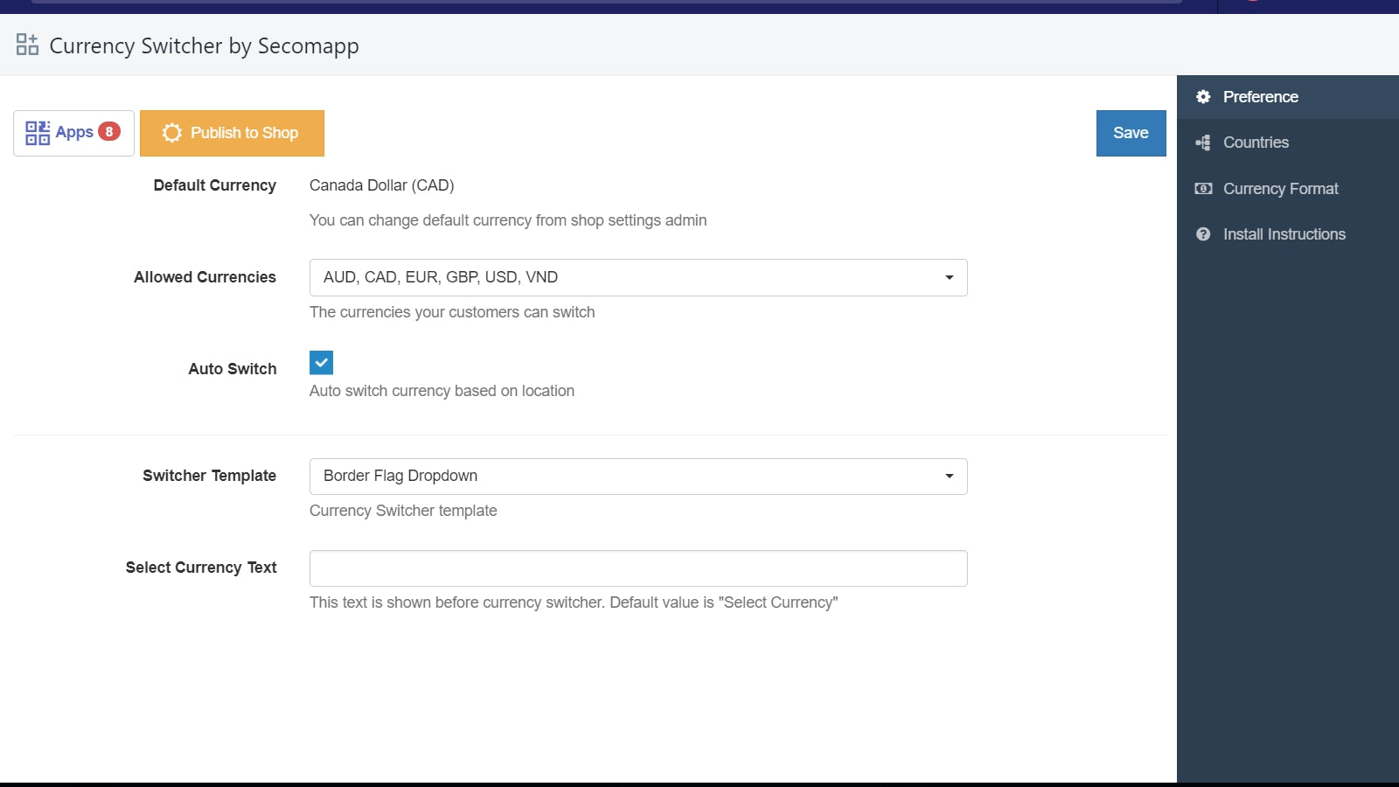Click the apps grid icon beside Currency Switcher title
This screenshot has height=787, width=1399.
(x=27, y=45)
